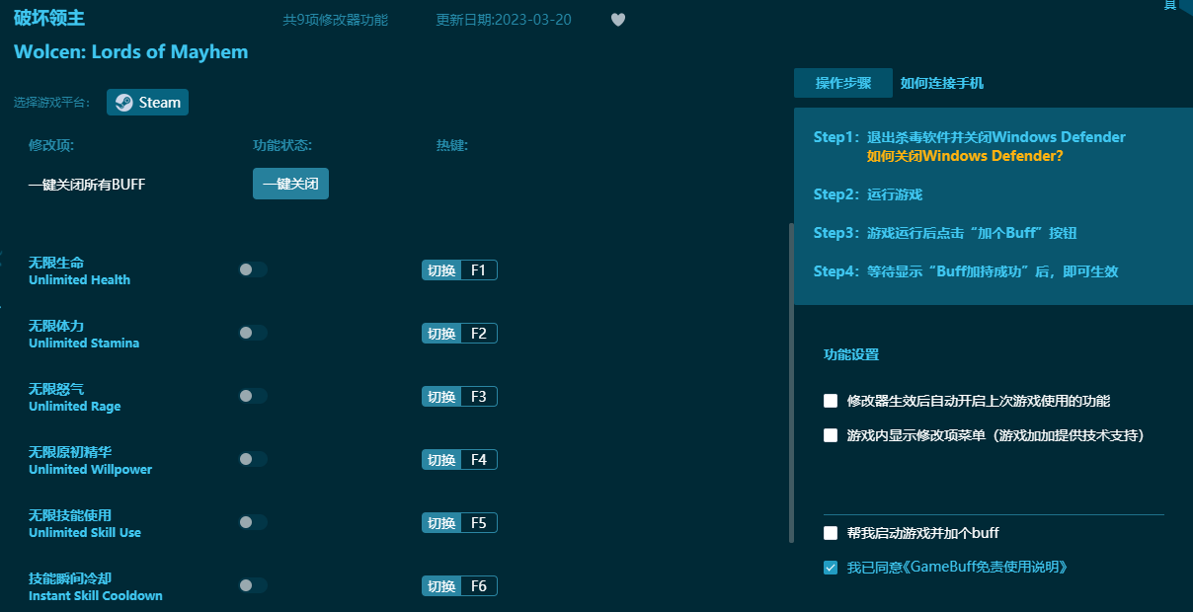Screen dimensions: 1193x612
Task: Edit the F4 hotkey field
Action: [x=479, y=460]
